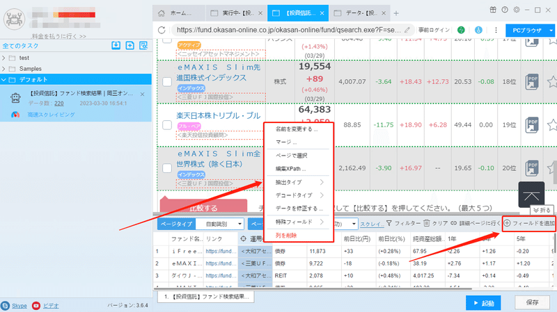The width and height of the screenshot is (557, 312).
Task: Open settings with the gear icon
Action: tap(517, 10)
